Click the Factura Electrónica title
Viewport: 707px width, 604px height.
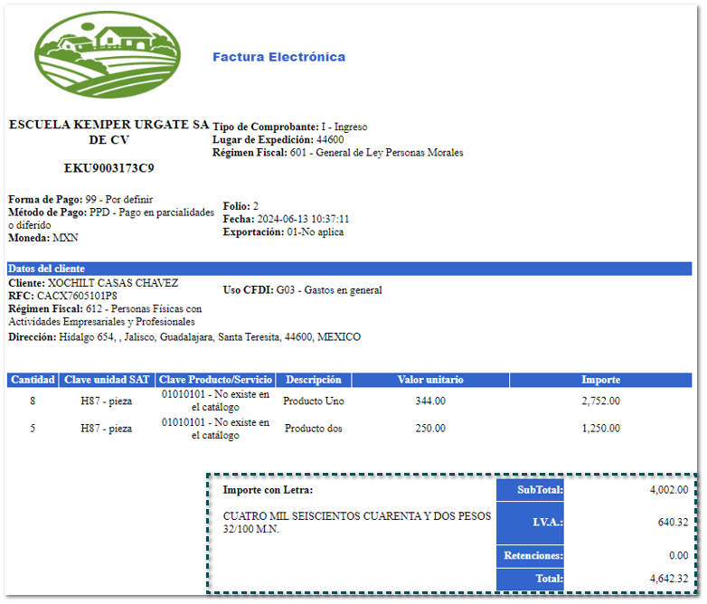tap(278, 57)
